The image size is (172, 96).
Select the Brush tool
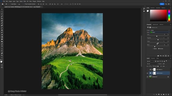click(x=2, y=28)
